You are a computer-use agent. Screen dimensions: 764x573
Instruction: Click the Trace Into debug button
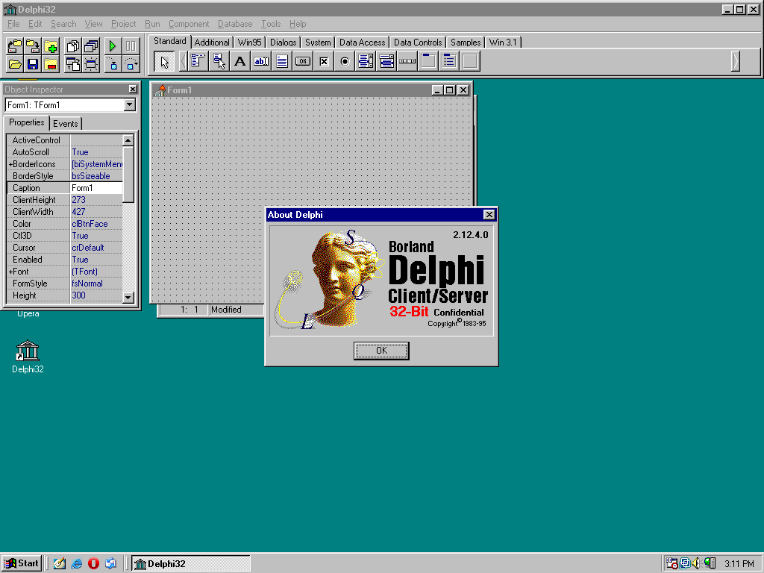(113, 64)
